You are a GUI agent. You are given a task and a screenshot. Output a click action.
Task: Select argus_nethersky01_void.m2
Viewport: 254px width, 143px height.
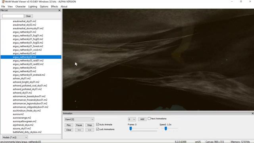[x=27, y=50]
